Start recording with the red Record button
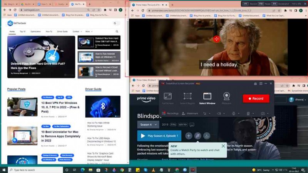308x173 pixels. pos(256,98)
